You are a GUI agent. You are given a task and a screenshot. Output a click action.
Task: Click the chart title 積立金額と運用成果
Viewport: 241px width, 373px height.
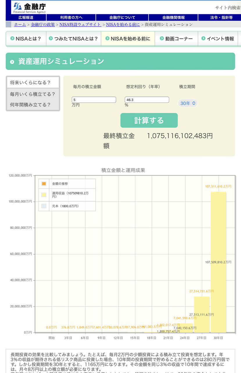[123, 170]
